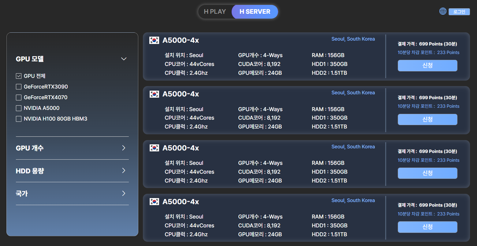Click the Korean flag on second server card

[154, 94]
